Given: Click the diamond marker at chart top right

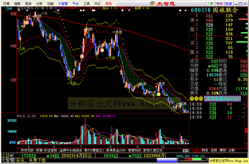Looking at the screenshot, I should coord(180,10).
